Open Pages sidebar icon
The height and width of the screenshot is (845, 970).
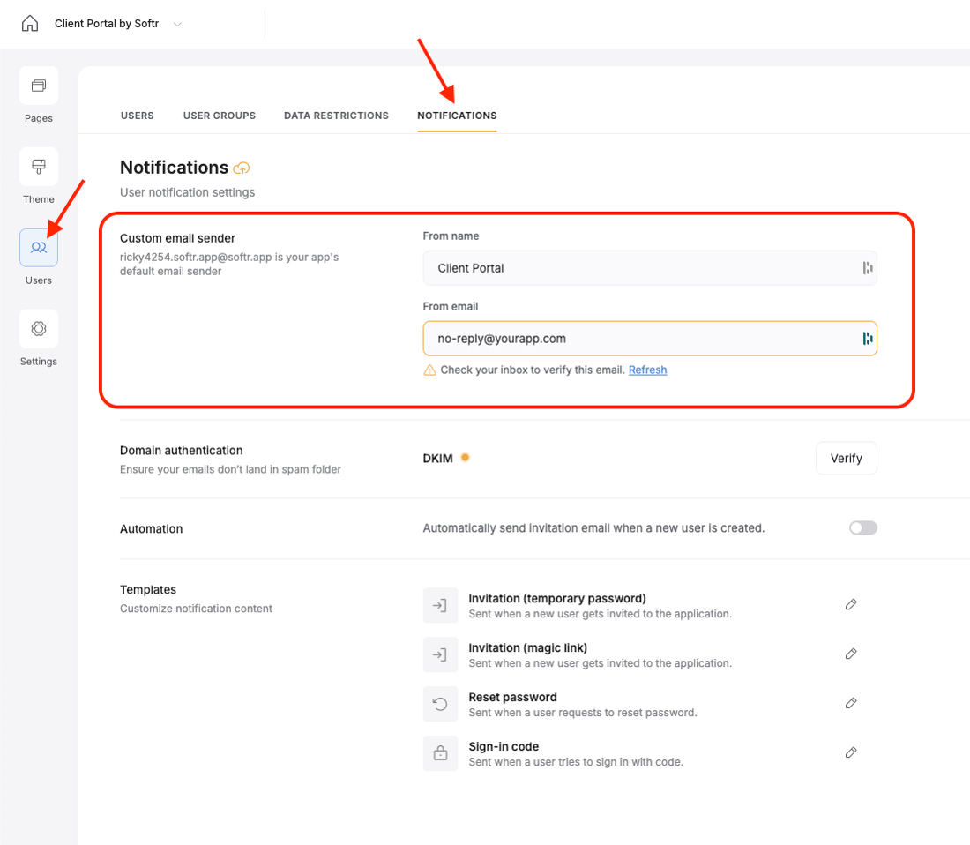click(x=38, y=86)
